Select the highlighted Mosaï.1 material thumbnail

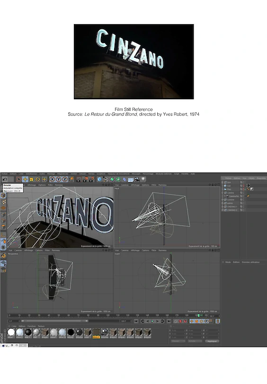click(97, 333)
